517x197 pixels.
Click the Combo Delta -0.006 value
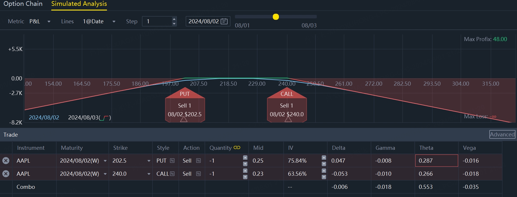(x=340, y=187)
